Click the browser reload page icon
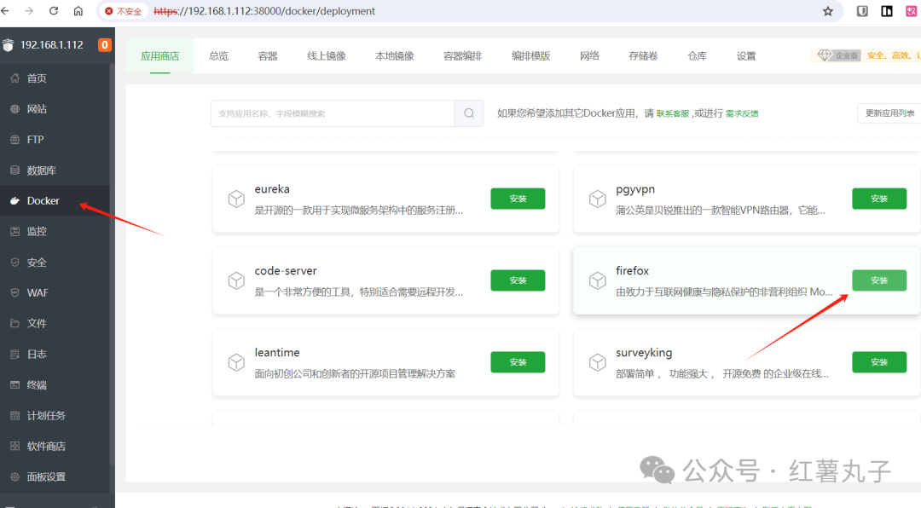This screenshot has height=508, width=921. point(54,11)
